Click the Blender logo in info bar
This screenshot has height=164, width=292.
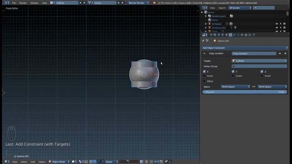point(154,3)
